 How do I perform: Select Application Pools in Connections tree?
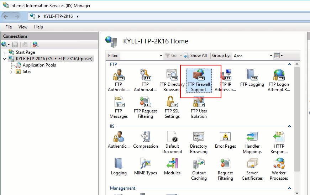point(39,65)
